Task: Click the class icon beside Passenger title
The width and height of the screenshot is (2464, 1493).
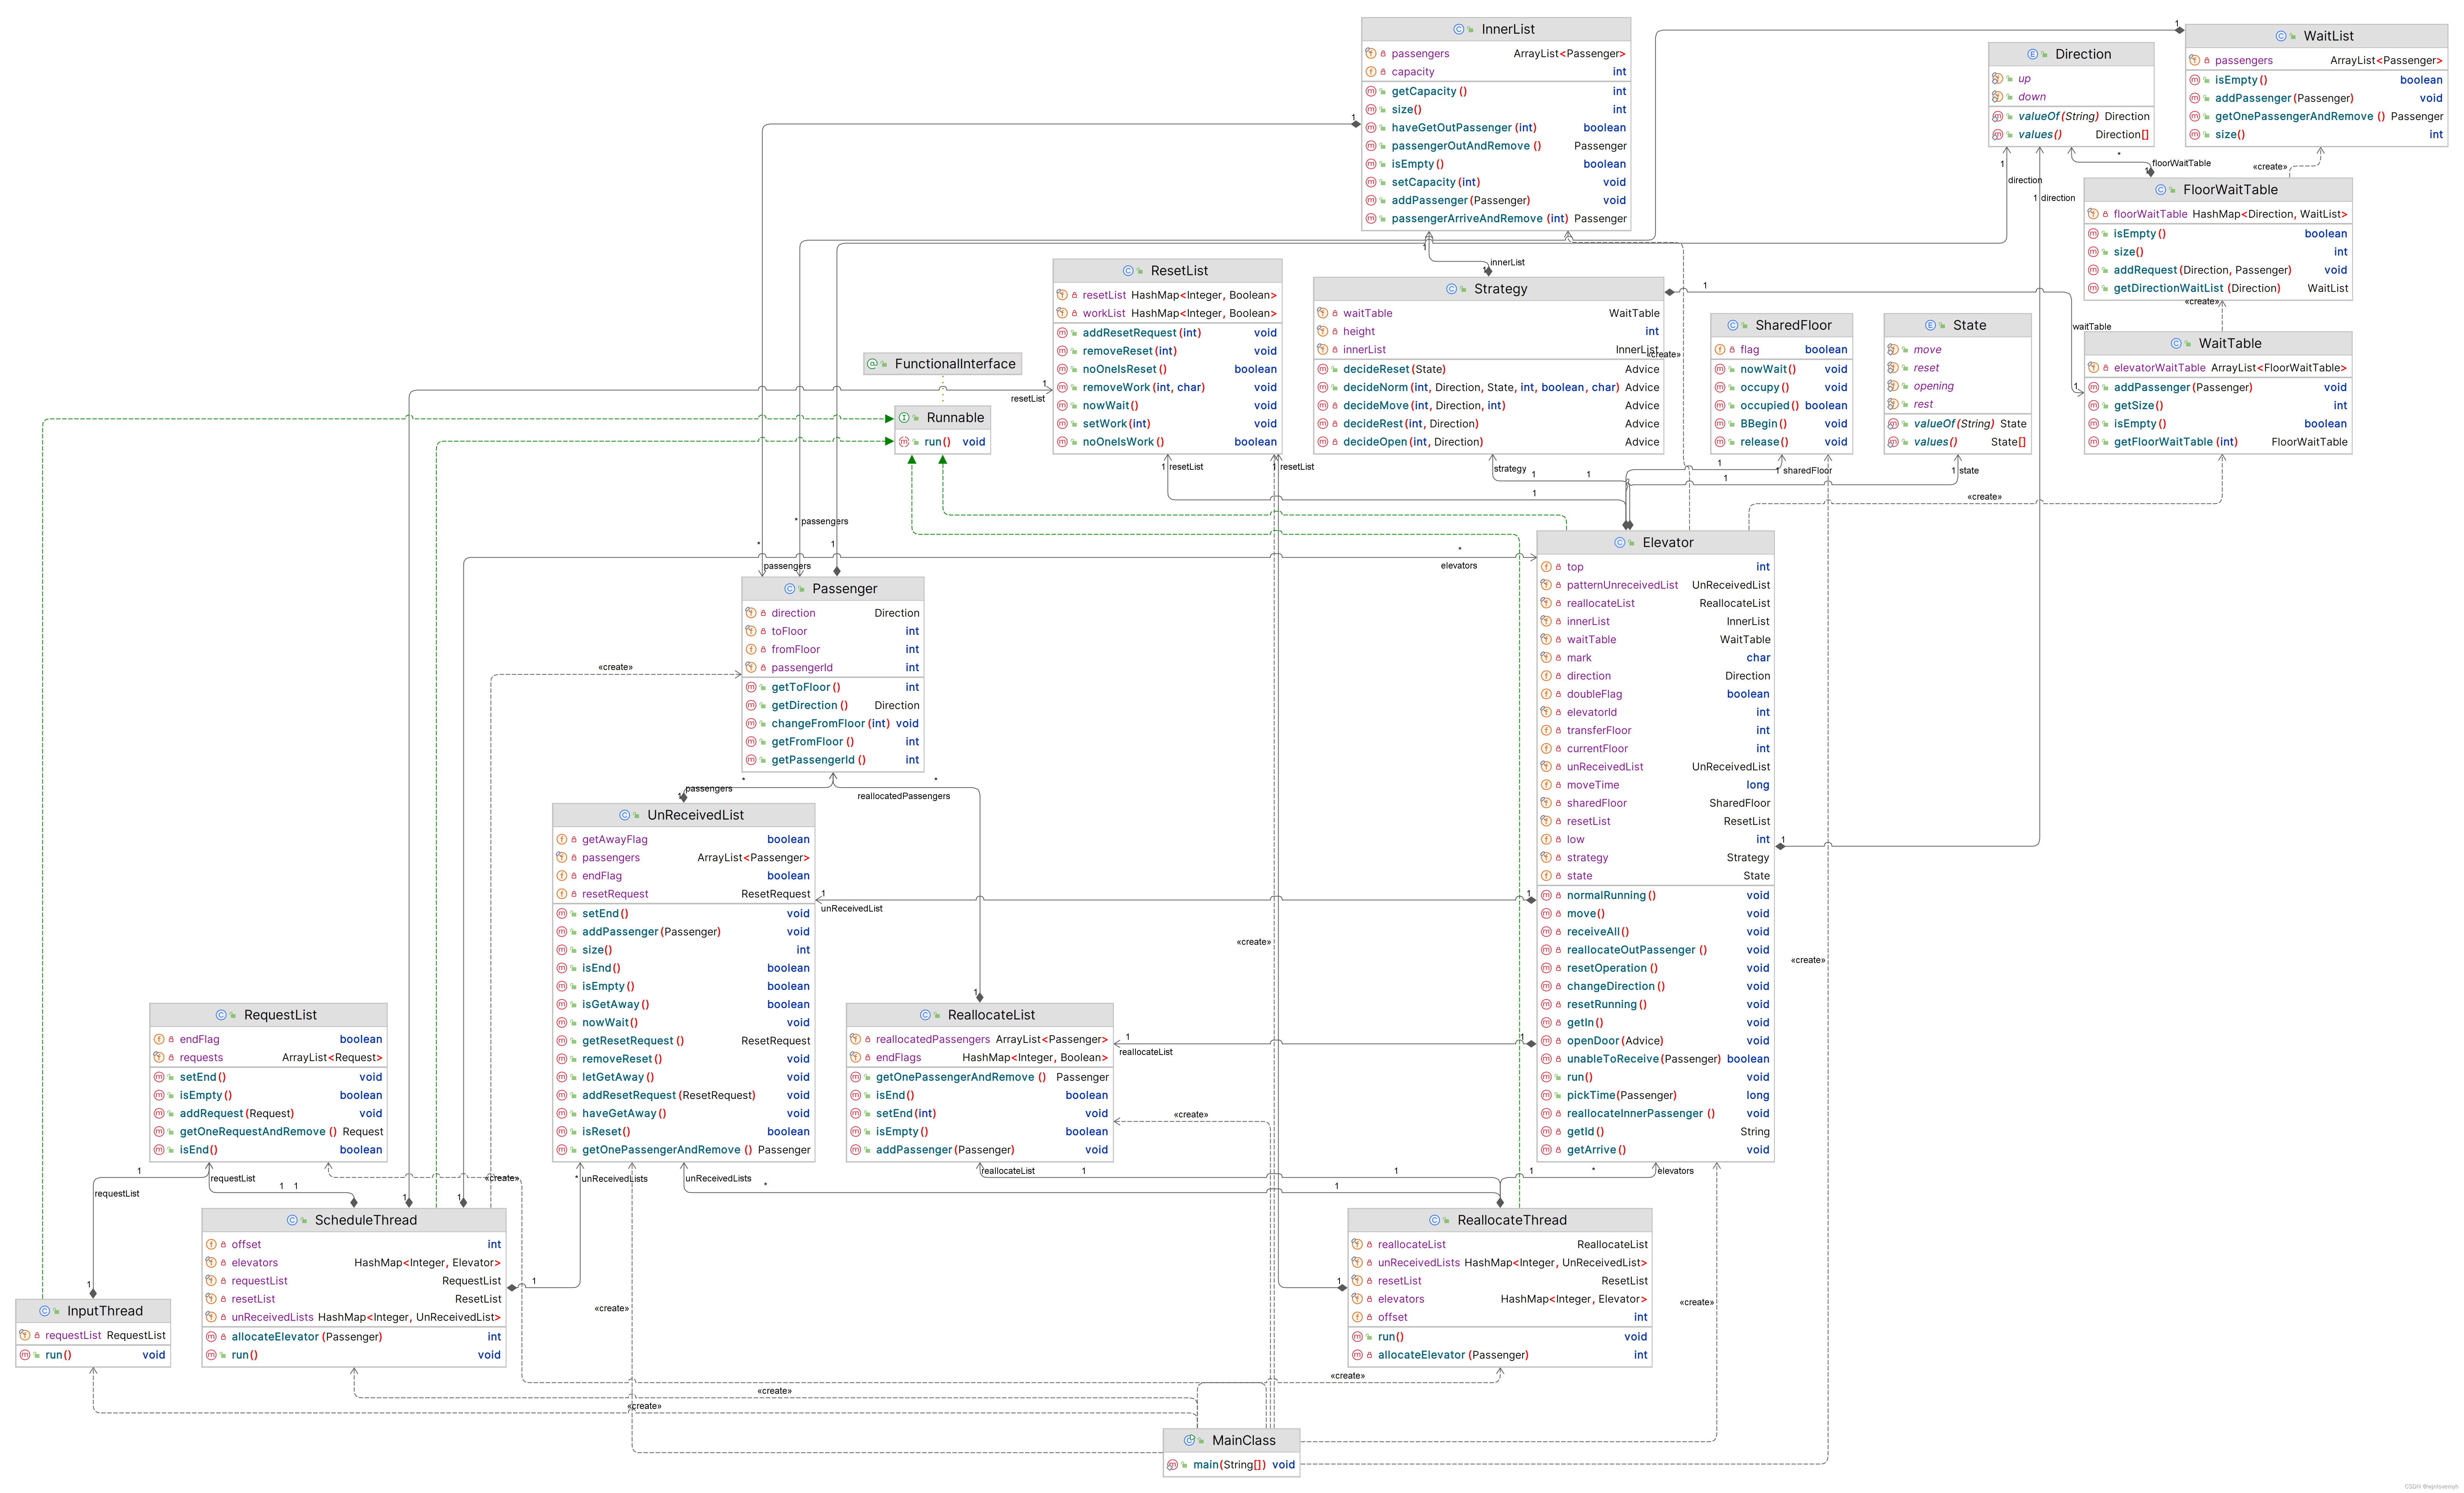Action: pyautogui.click(x=790, y=589)
